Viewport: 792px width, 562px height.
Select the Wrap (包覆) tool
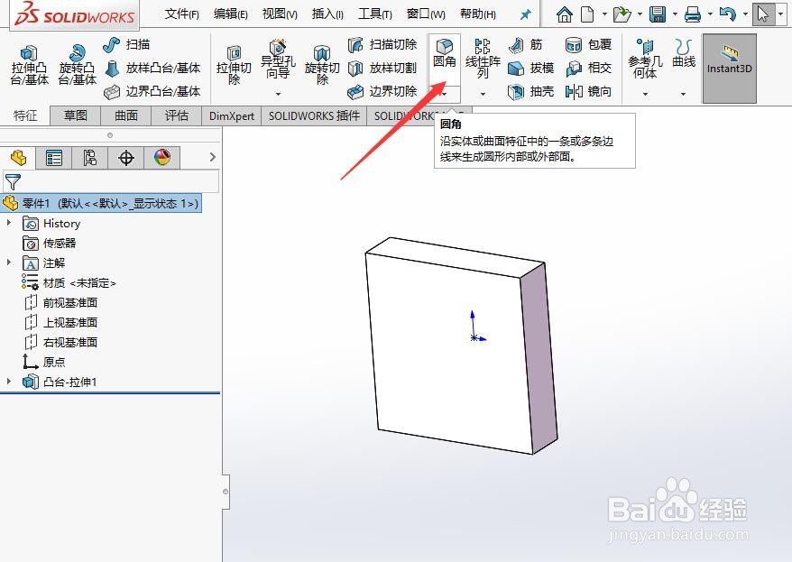click(588, 44)
